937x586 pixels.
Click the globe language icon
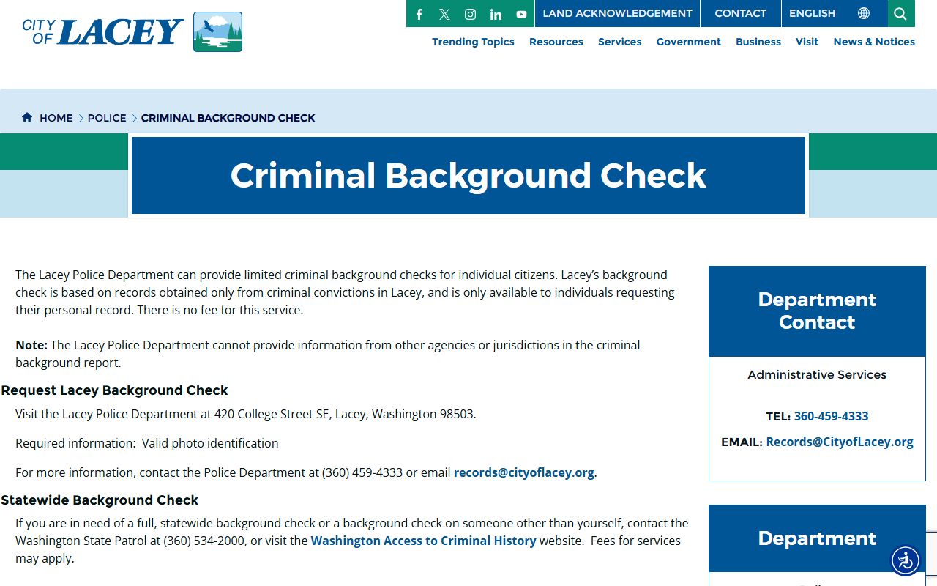[x=864, y=13]
